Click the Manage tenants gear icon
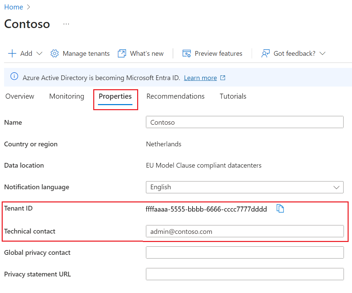 (x=54, y=53)
